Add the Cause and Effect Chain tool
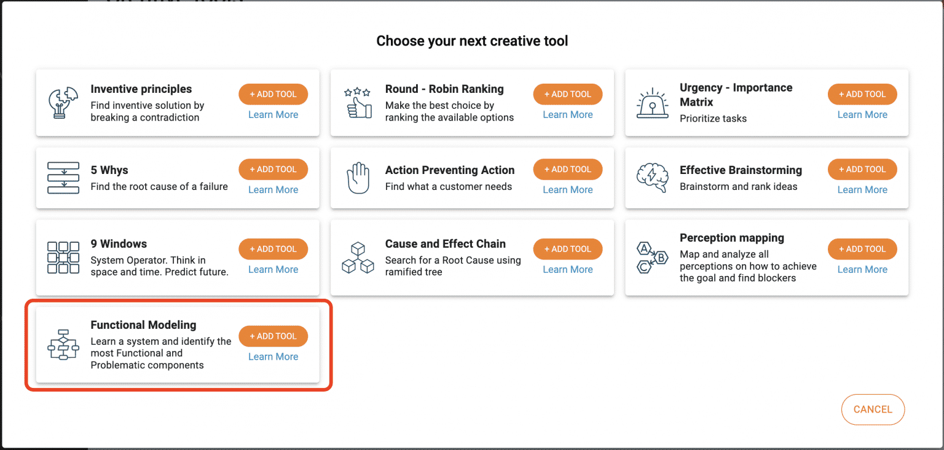Screen dimensions: 944x450 click(567, 248)
